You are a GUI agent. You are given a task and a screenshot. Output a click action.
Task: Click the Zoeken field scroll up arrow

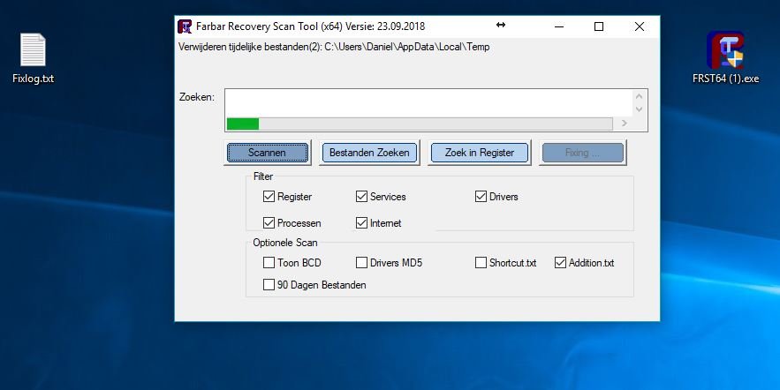[640, 96]
